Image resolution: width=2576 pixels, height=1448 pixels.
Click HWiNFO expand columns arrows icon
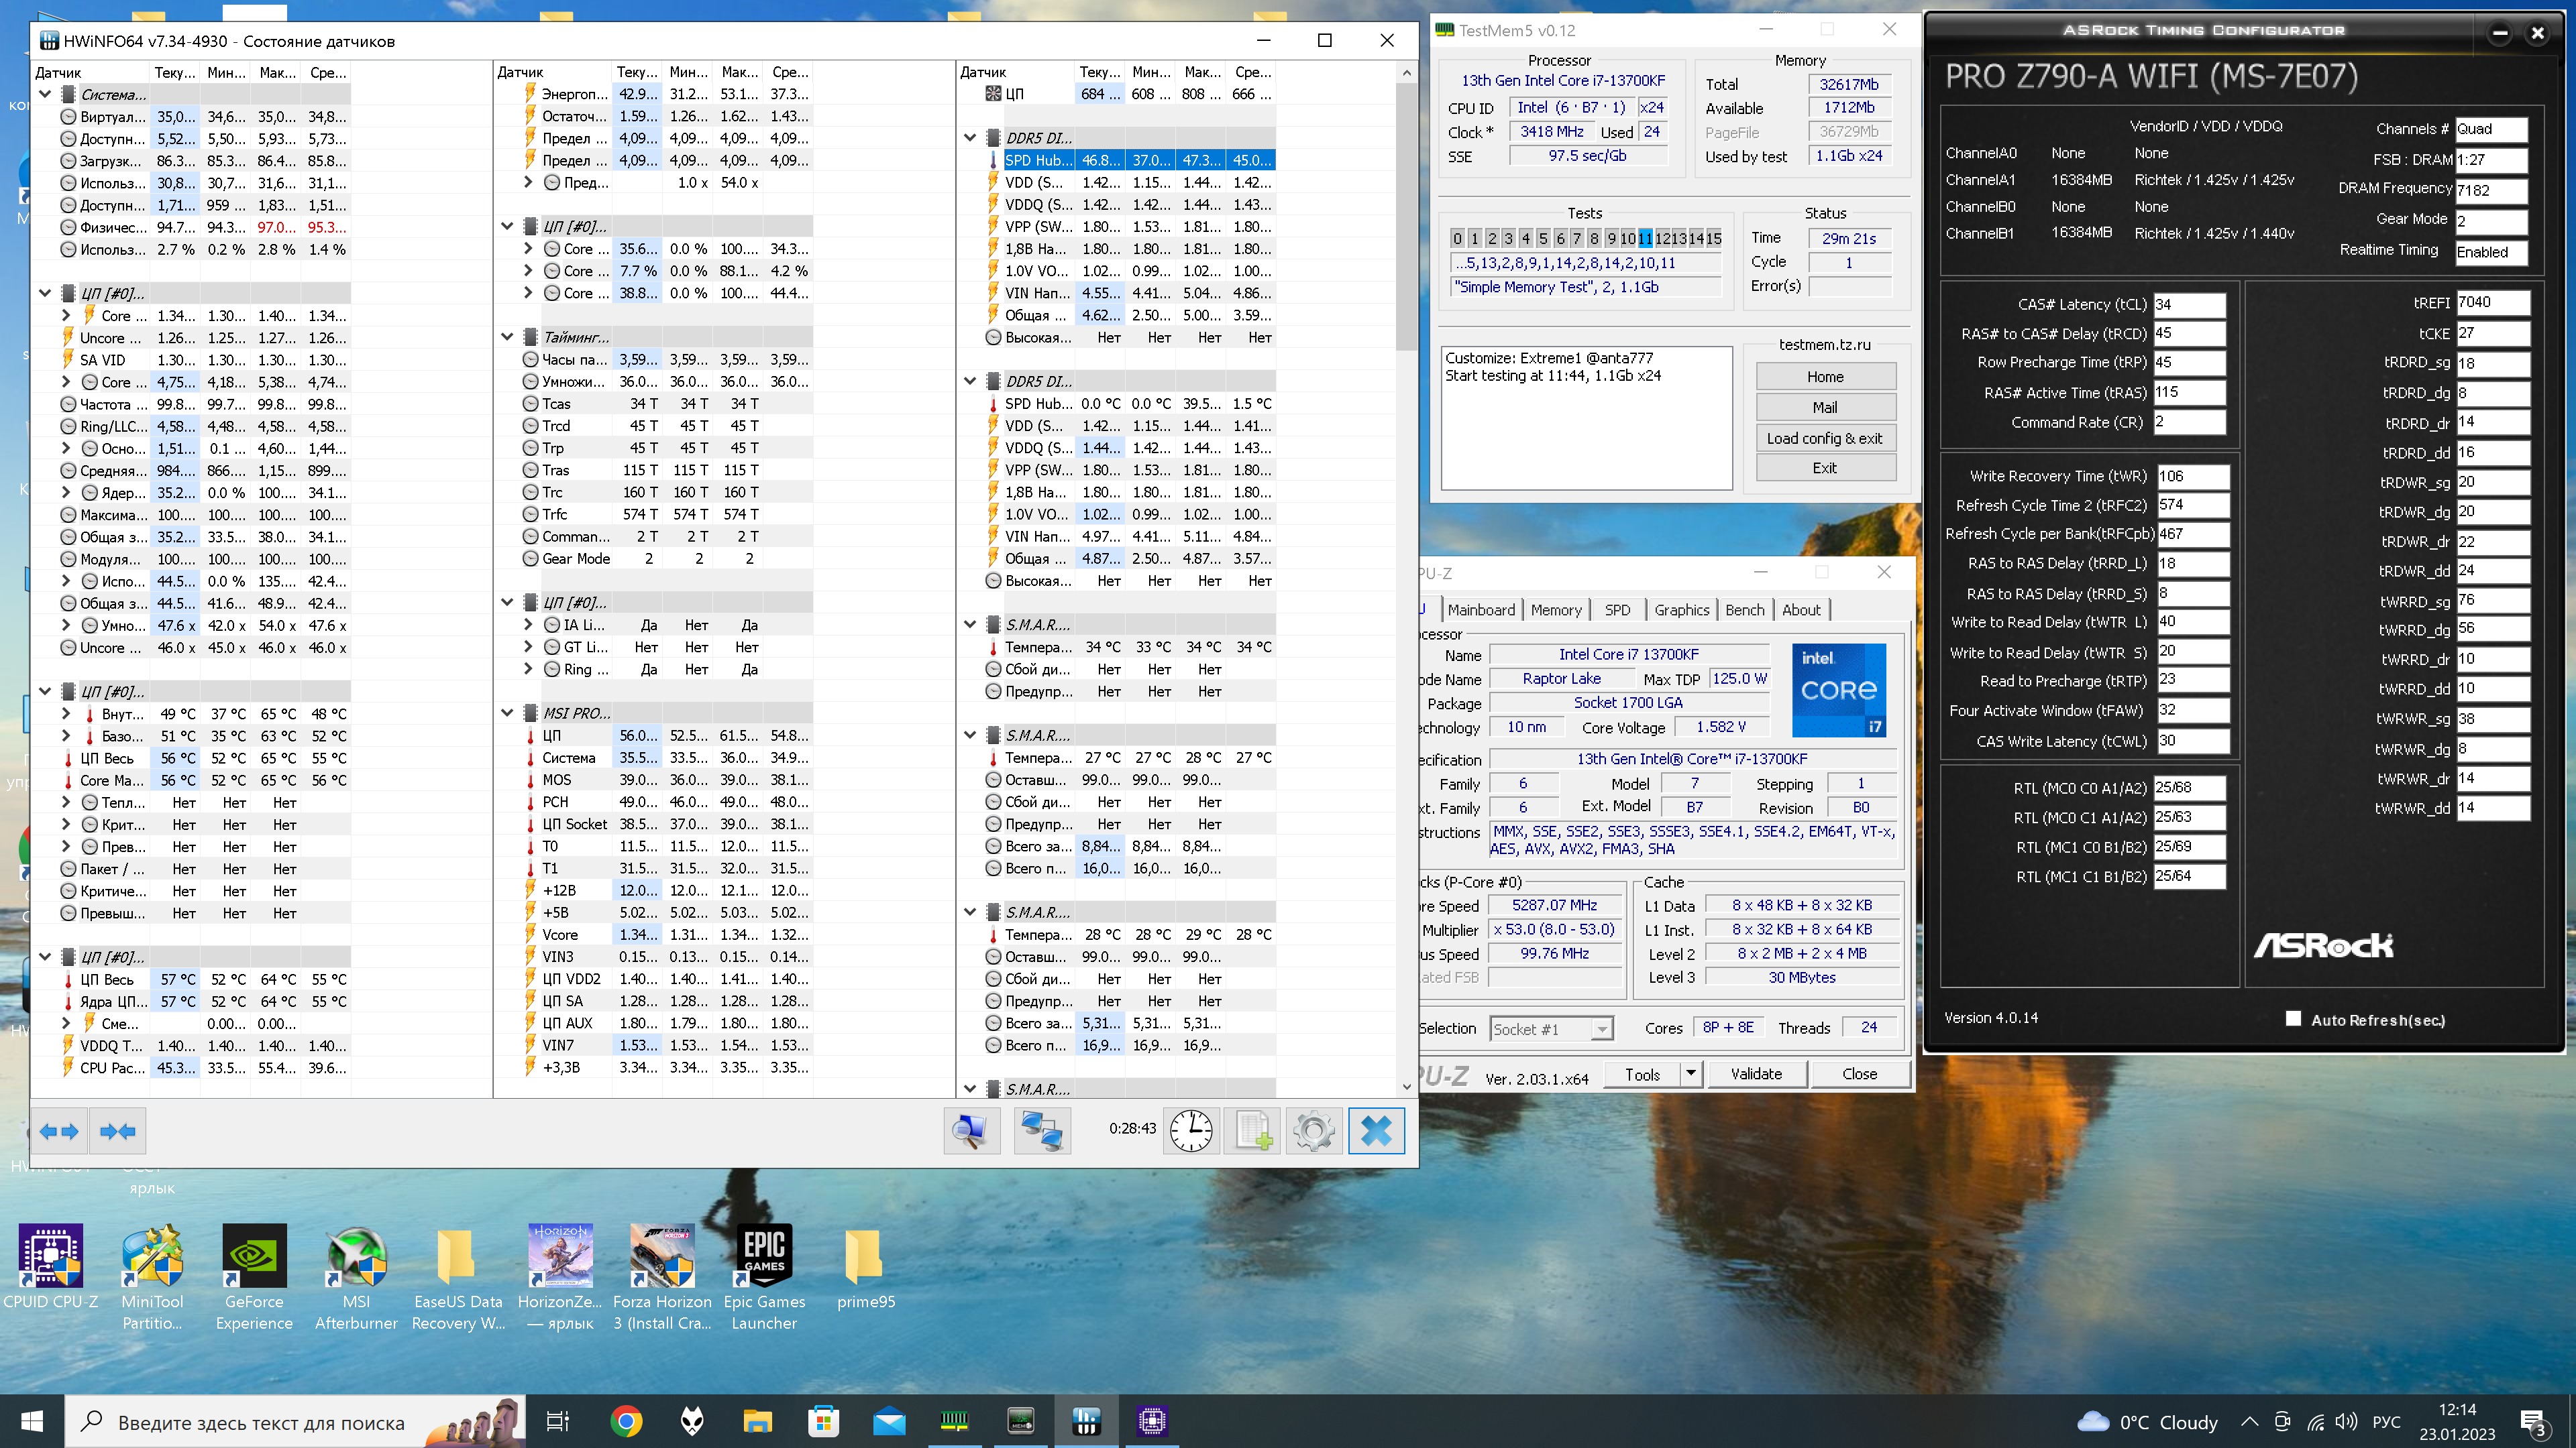[59, 1131]
